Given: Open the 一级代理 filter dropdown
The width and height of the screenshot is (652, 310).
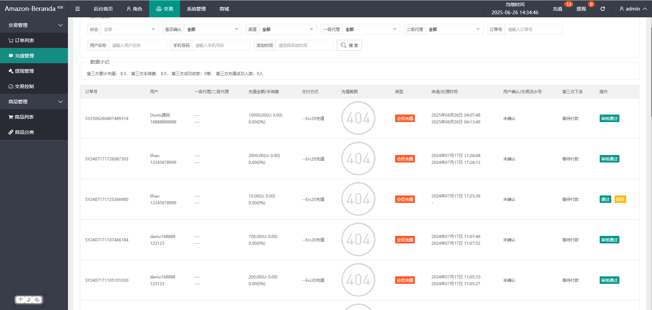Looking at the screenshot, I should pos(371,30).
